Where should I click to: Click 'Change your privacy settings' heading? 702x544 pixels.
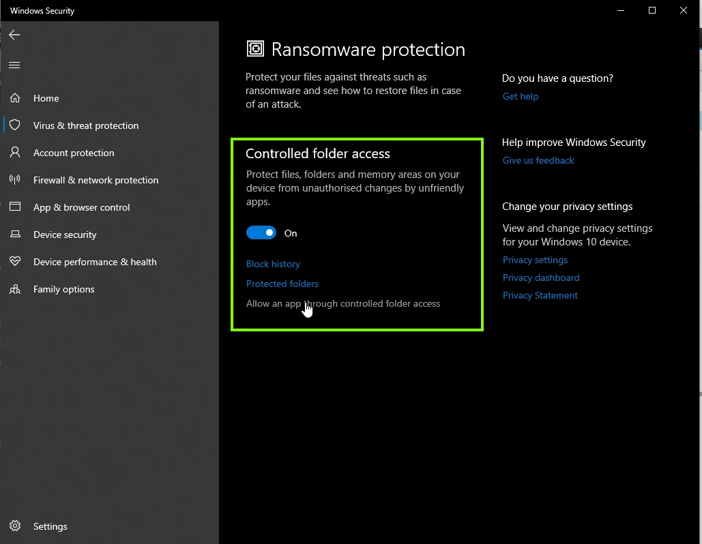pyautogui.click(x=567, y=207)
